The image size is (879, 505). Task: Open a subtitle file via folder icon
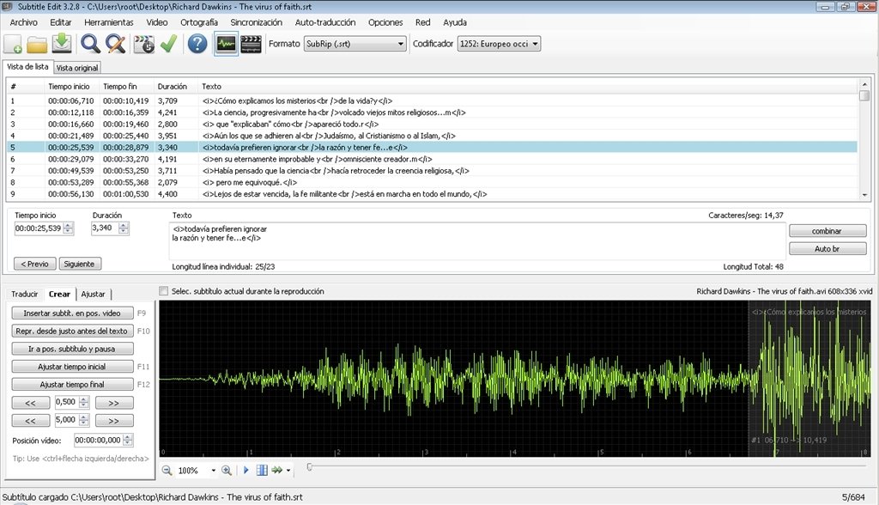pos(37,44)
